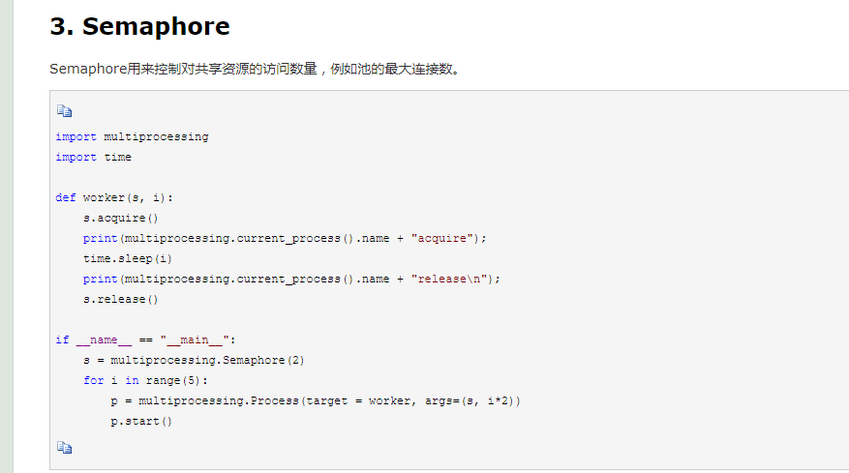Click the "3. Semaphore" heading

pos(139,27)
